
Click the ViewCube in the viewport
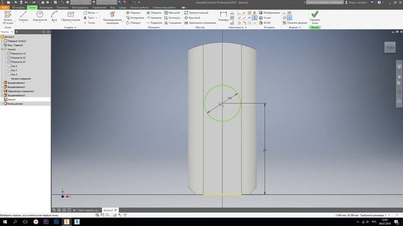coord(390,48)
